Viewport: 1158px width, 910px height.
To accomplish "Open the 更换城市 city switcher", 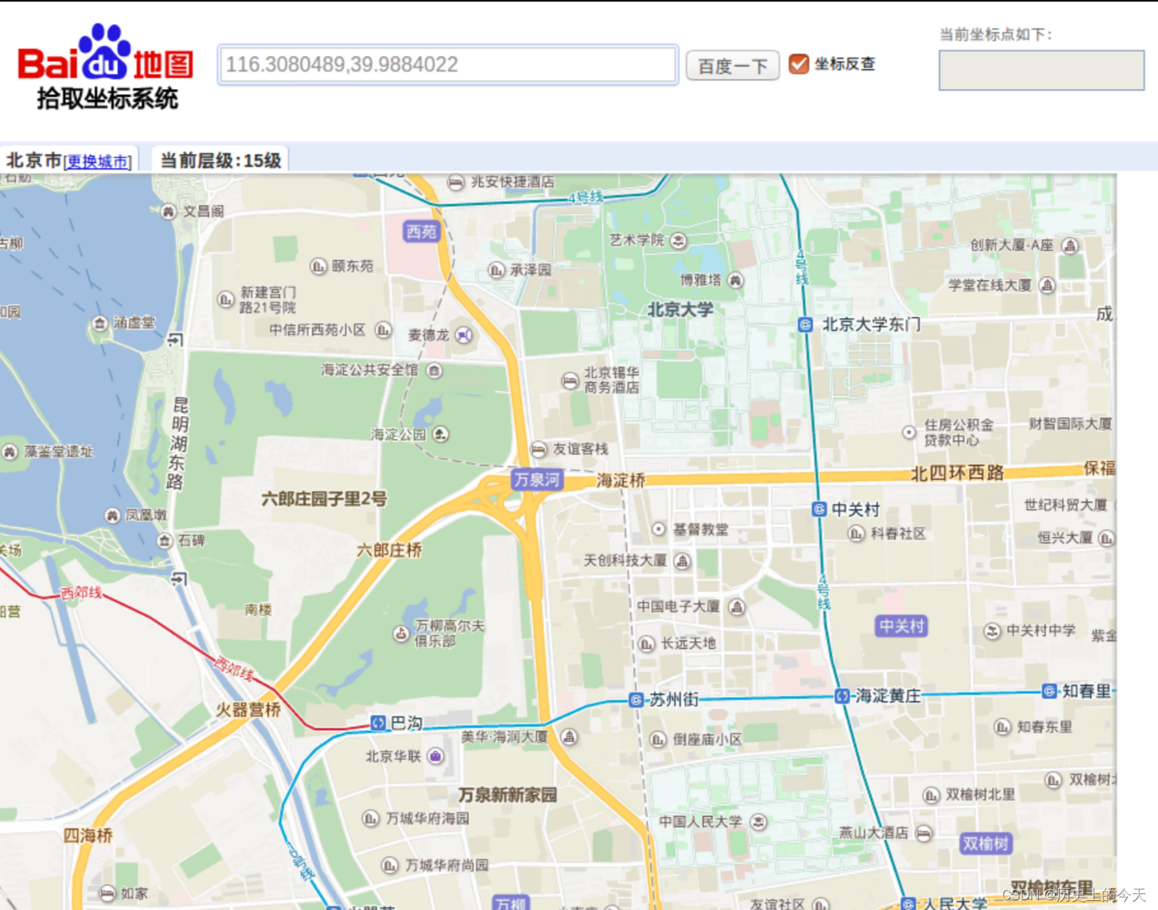I will (x=98, y=160).
